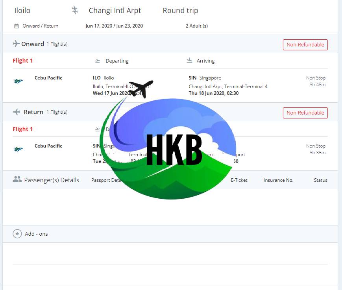Click 'Cebu Pacific' name in Onward flight
The image size is (342, 290).
(x=48, y=78)
